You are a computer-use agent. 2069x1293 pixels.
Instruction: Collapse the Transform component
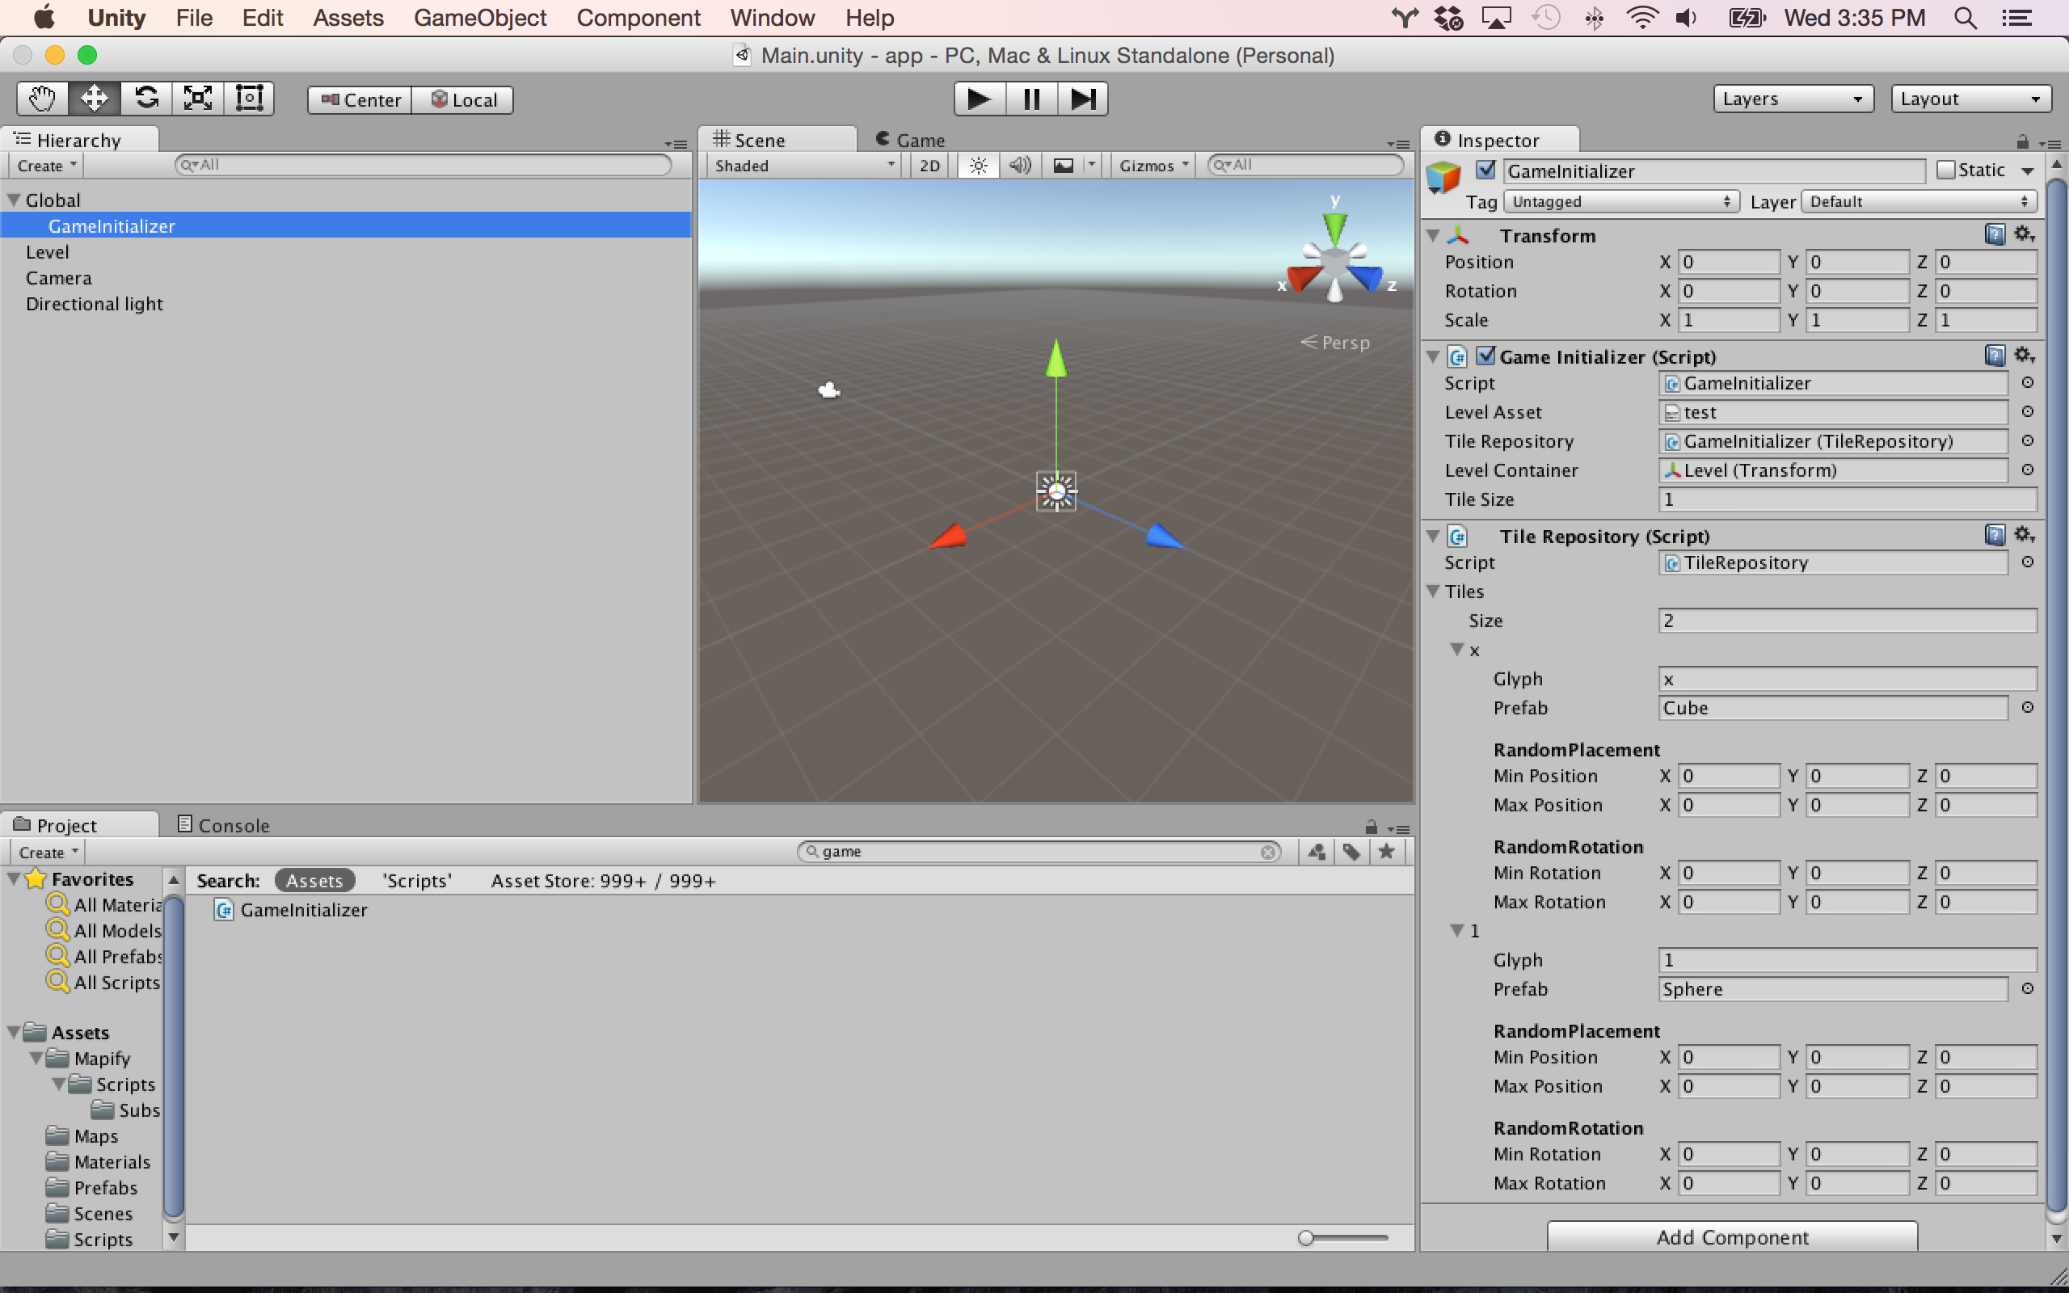click(1434, 235)
